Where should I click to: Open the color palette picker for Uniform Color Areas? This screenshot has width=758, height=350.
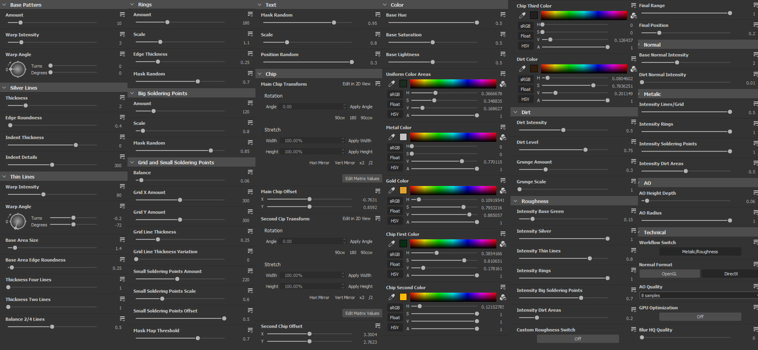tap(503, 84)
